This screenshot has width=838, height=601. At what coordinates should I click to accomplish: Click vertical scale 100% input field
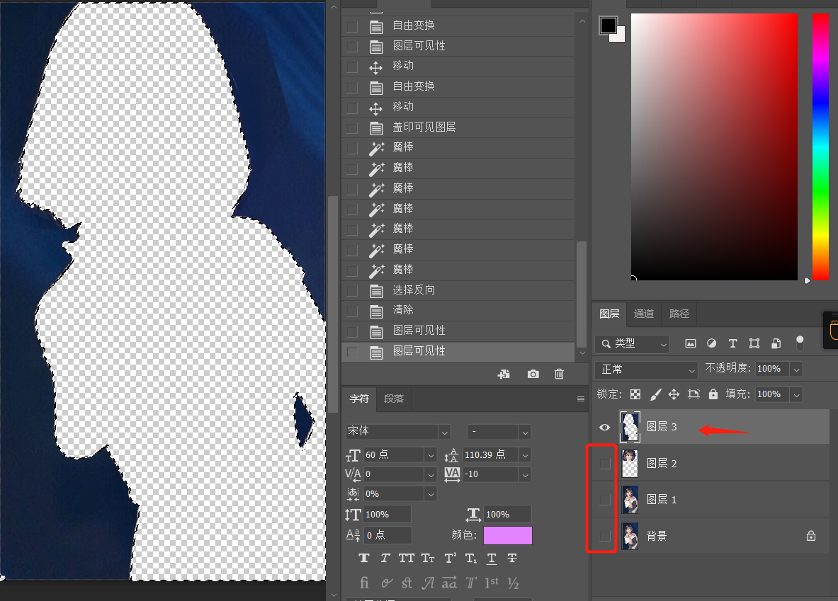click(387, 515)
